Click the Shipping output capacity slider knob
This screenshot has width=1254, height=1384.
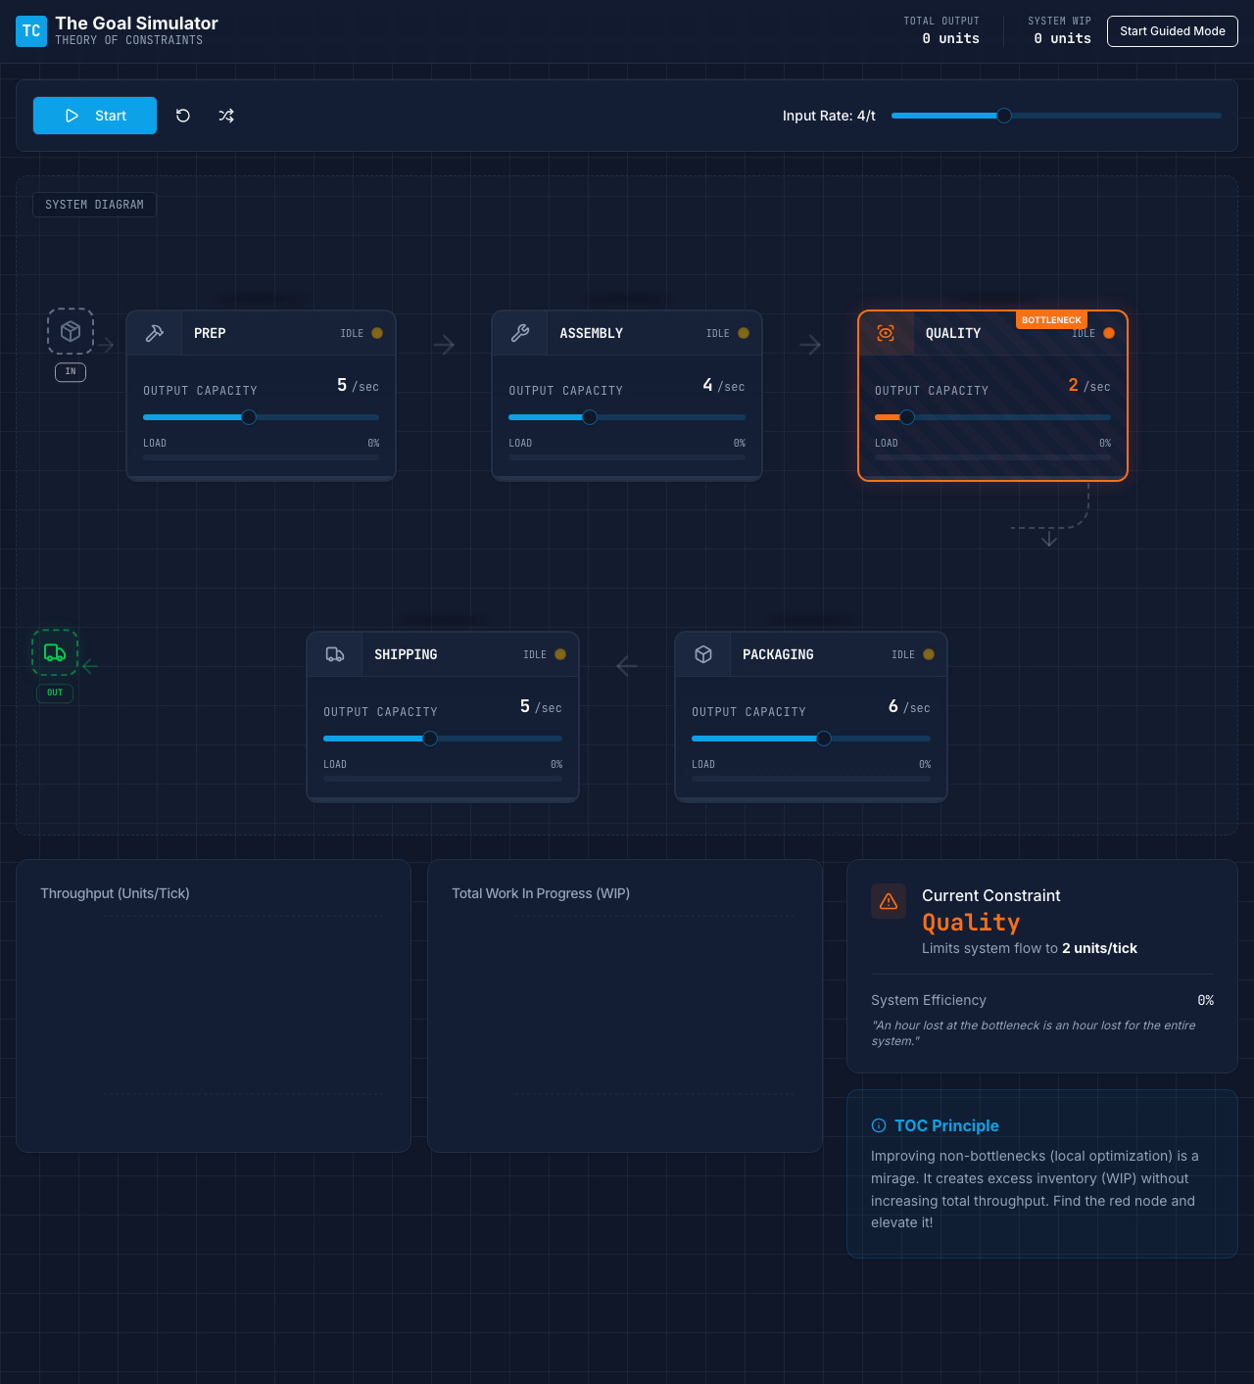[430, 739]
